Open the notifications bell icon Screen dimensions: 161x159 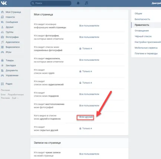coord(78,3)
